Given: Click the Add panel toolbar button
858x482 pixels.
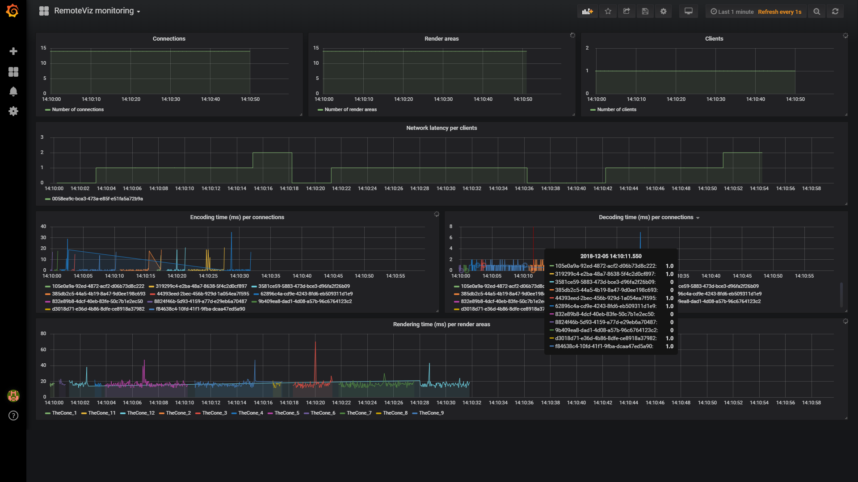Looking at the screenshot, I should click(587, 12).
